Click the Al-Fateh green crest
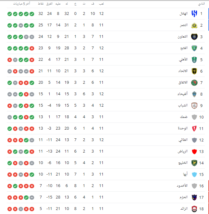Viewport: 209px width, 214px height. [194, 48]
